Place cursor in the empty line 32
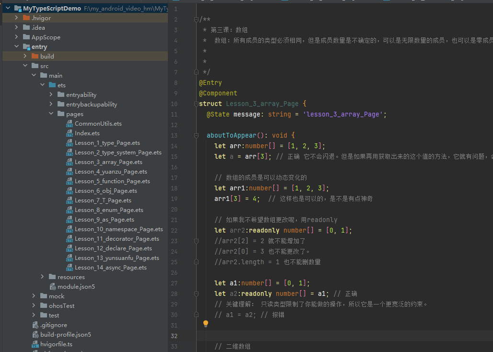 pyautogui.click(x=345, y=336)
